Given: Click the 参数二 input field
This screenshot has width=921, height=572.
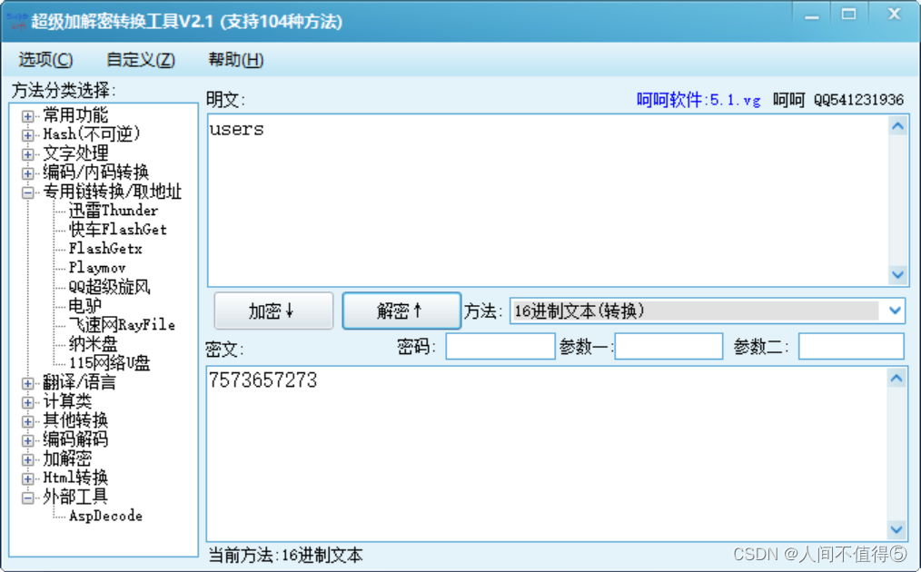Looking at the screenshot, I should 851,346.
